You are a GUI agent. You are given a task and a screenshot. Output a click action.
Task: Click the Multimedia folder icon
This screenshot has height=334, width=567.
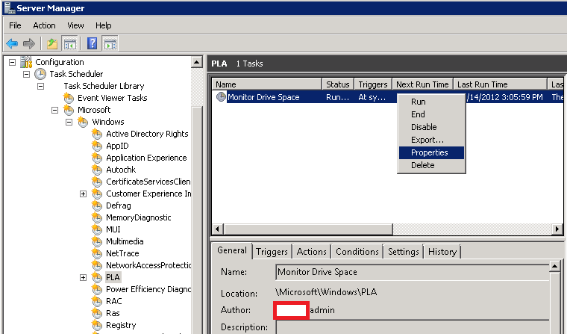click(97, 241)
